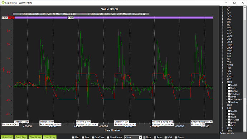Expand the EV tree node
The width and height of the screenshot is (247, 139).
pos(222,10)
